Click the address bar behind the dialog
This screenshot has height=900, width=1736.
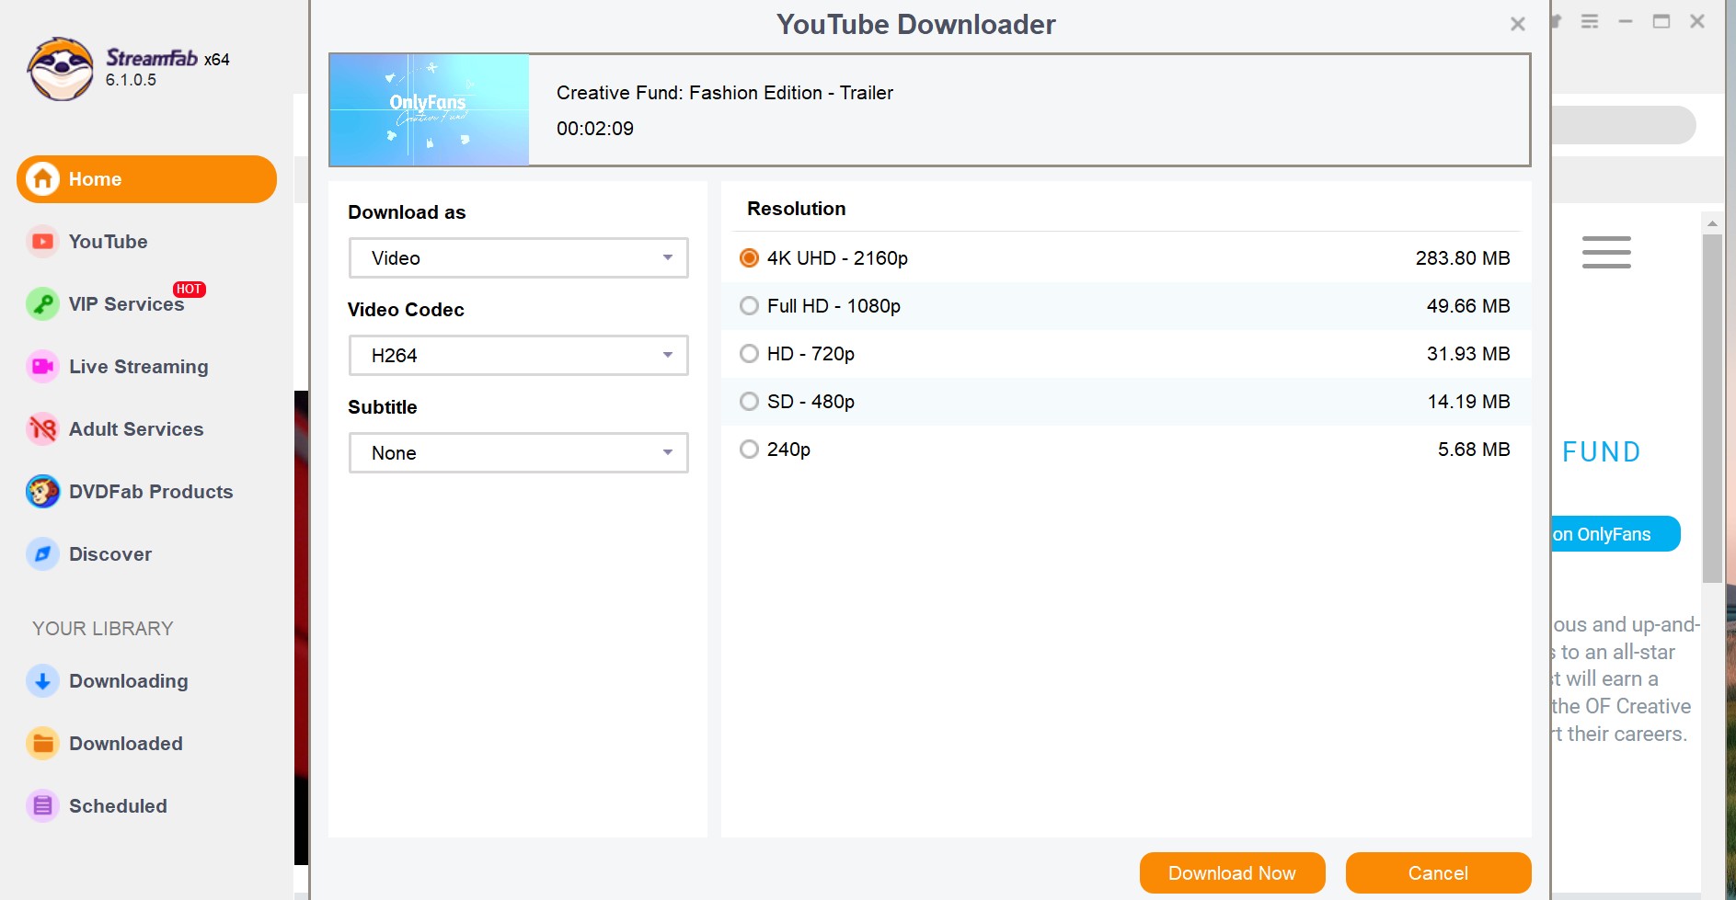point(1623,125)
